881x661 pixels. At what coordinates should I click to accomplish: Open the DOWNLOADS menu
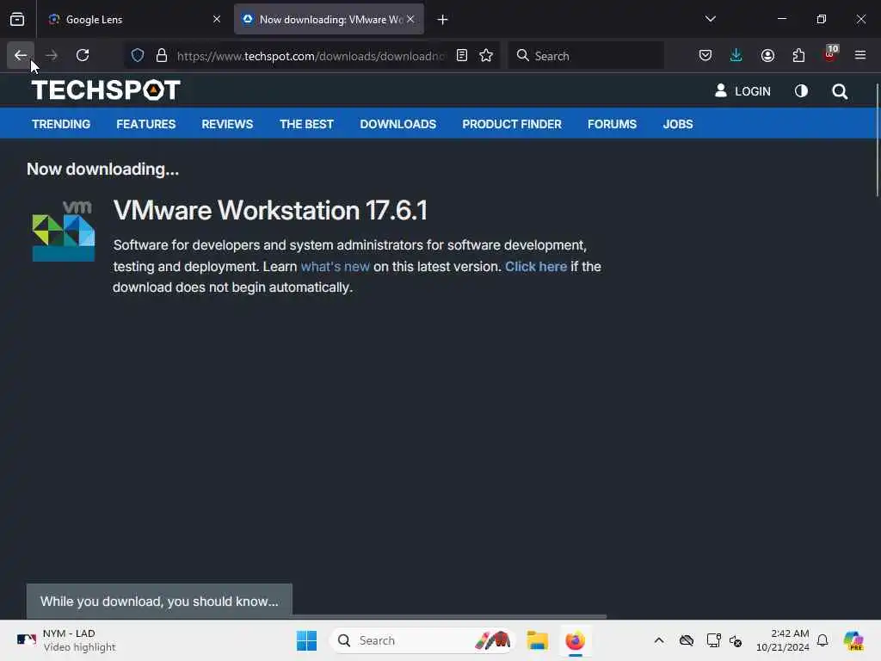(397, 124)
